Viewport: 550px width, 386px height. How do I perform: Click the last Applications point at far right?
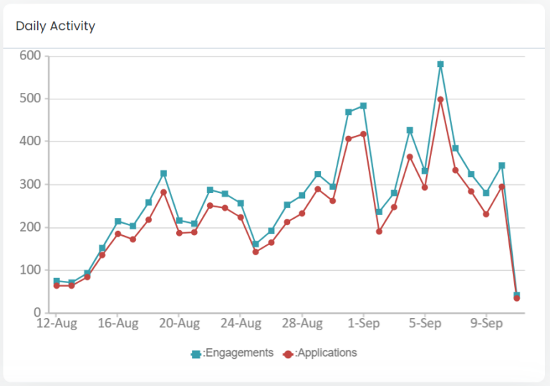click(516, 298)
